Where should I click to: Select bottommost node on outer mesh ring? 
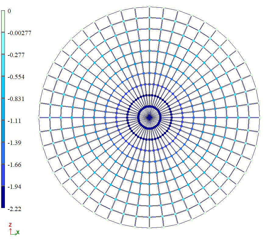[149, 227]
